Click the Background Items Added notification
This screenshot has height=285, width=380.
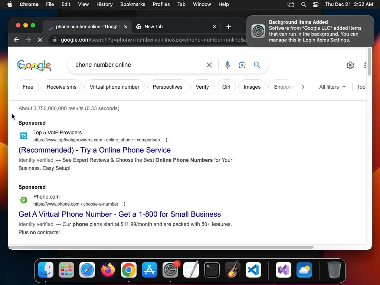click(310, 31)
